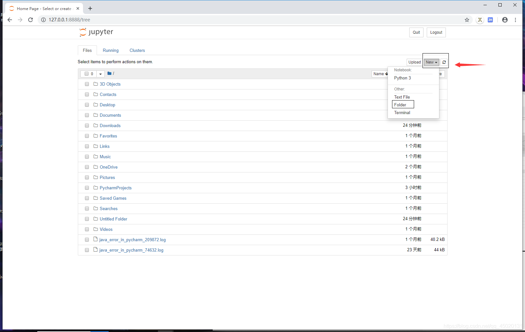Open the selection dropdown arrow next to count

101,74
